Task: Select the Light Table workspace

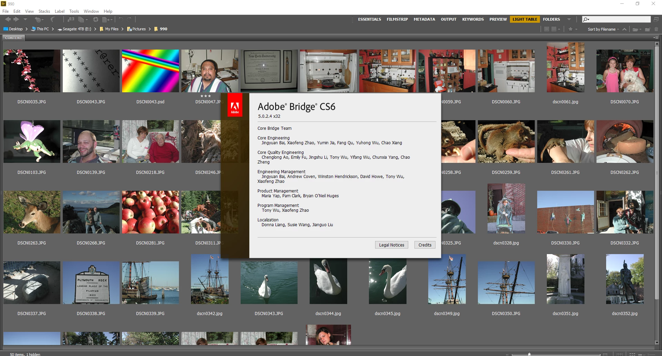Action: tap(525, 19)
